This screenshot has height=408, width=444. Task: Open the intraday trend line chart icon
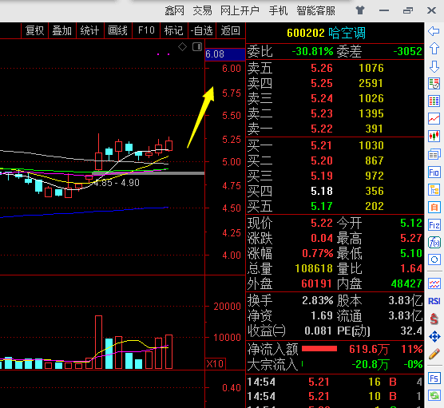[x=434, y=119]
